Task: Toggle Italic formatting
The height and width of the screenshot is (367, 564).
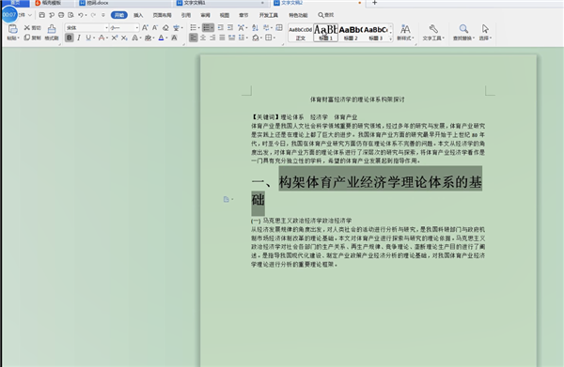Action: click(x=79, y=38)
